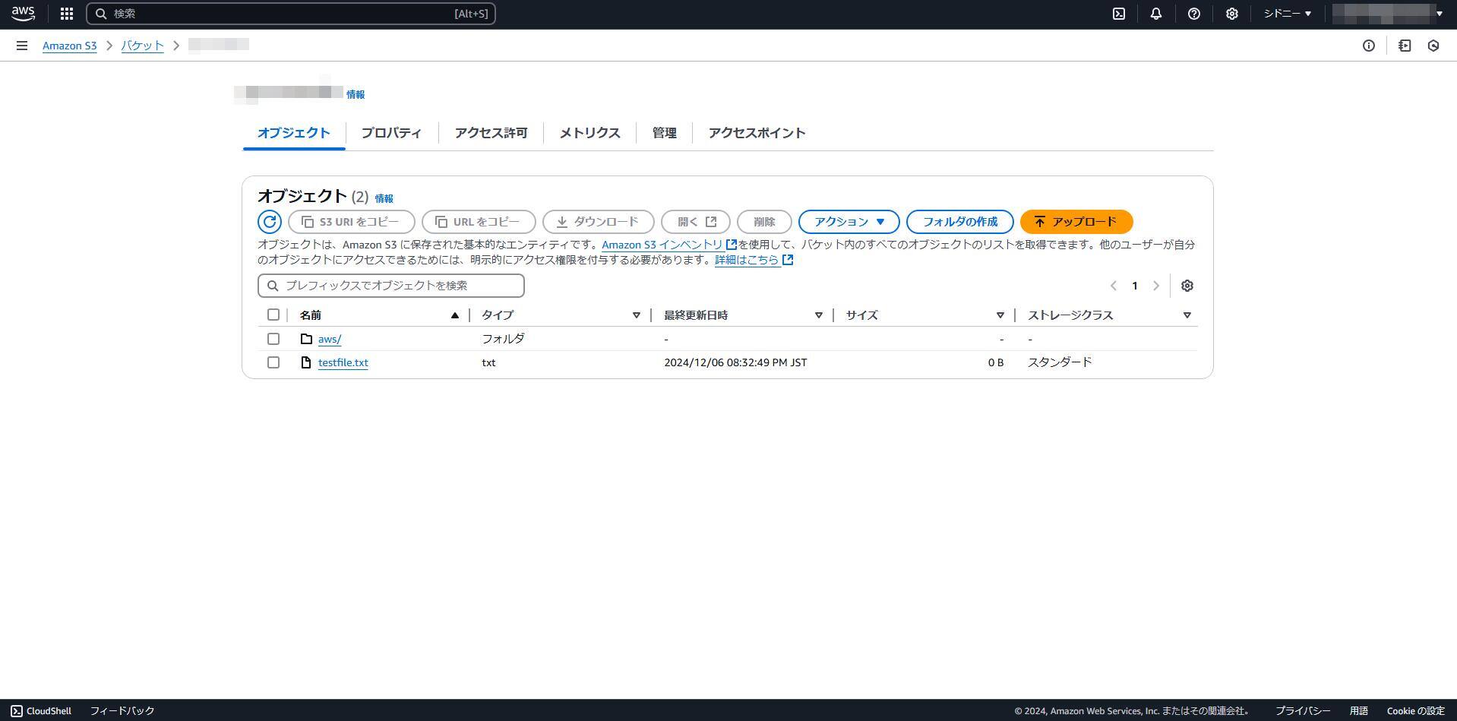Open the シドニー region dropdown

coord(1288,14)
